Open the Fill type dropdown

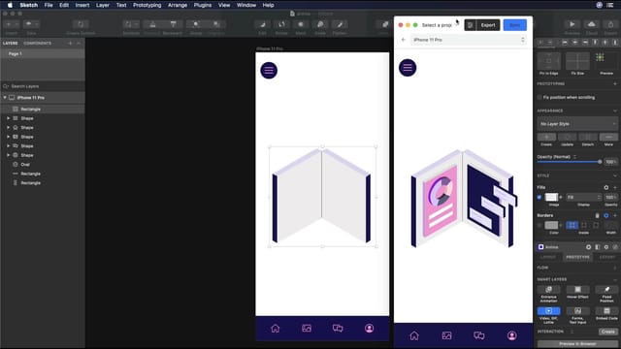[583, 197]
